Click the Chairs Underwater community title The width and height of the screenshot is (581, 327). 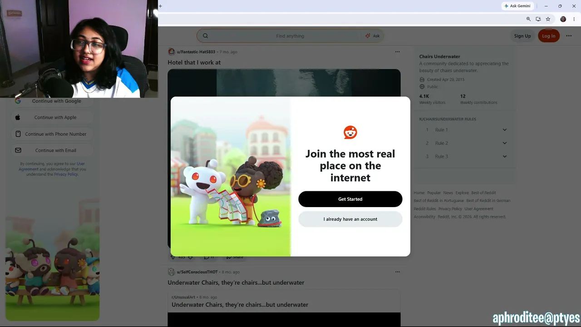[x=440, y=57]
